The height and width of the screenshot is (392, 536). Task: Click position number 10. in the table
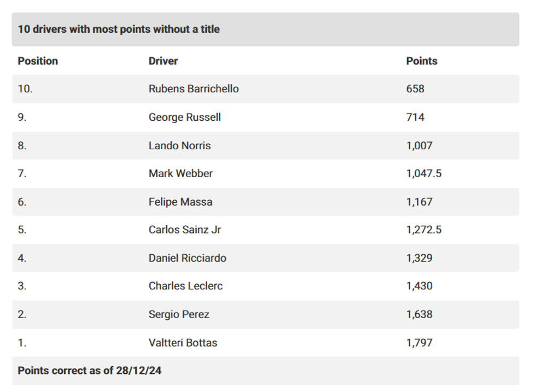(25, 89)
